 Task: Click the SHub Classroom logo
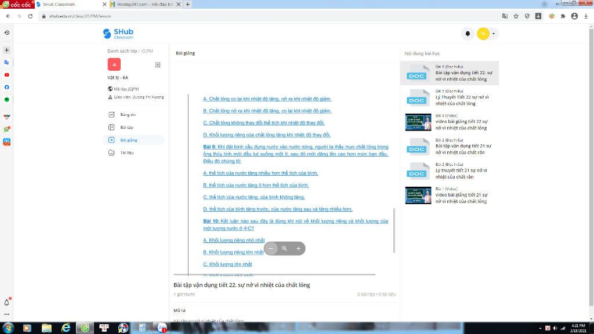[118, 34]
